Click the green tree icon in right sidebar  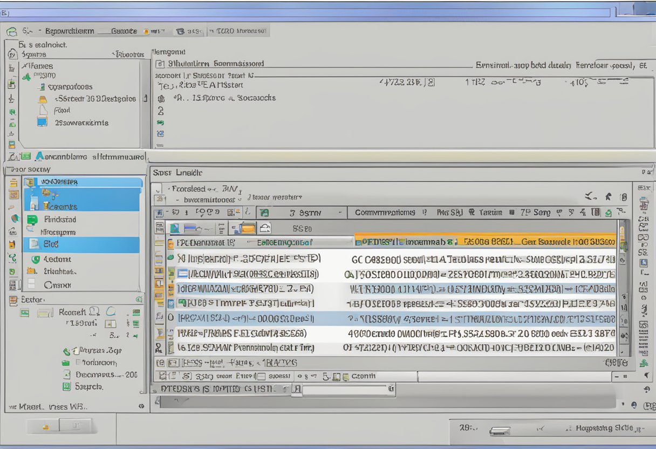click(x=643, y=363)
